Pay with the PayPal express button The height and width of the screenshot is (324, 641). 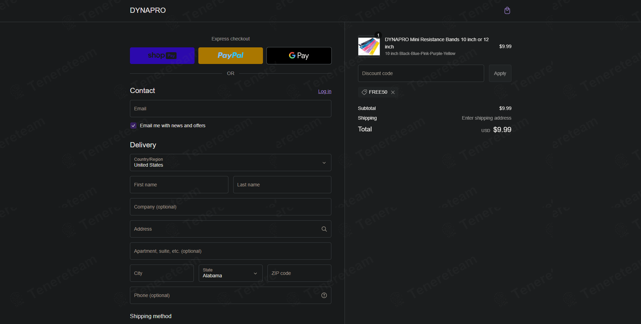[230, 56]
